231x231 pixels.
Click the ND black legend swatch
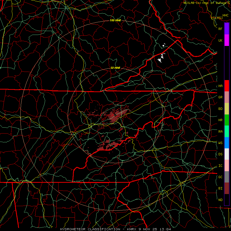[227, 200]
